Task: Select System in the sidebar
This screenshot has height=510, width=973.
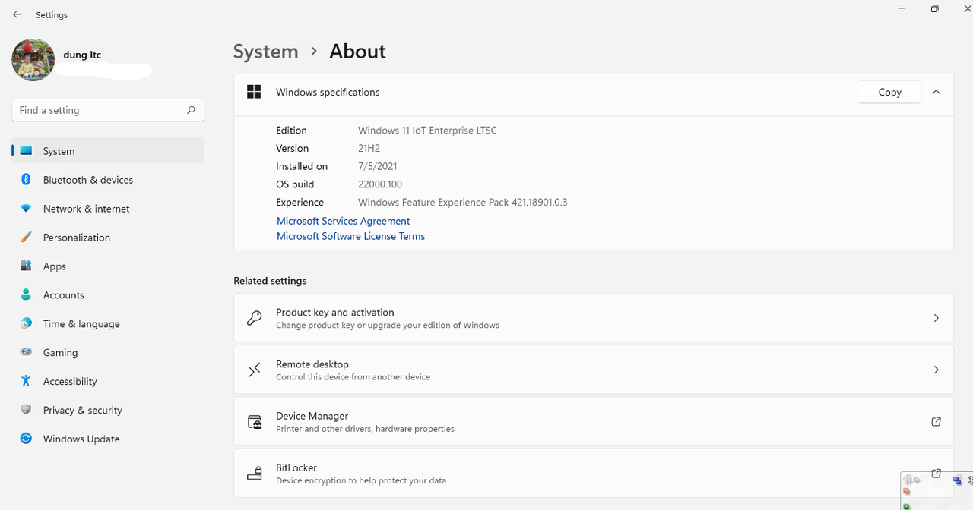Action: [x=59, y=151]
